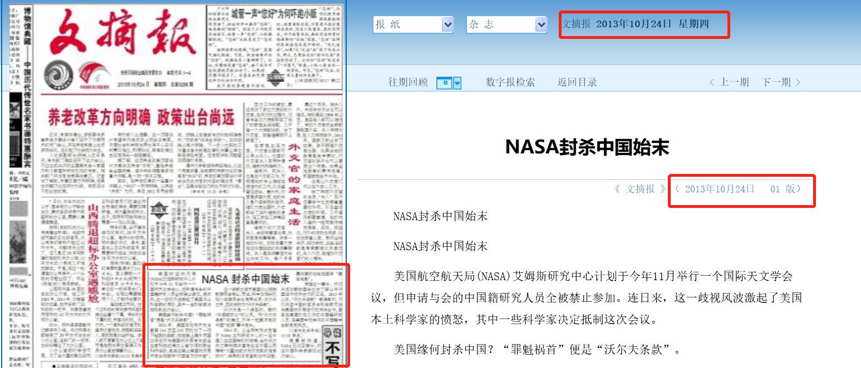Open the 报纸 newspaper dropdown

click(414, 24)
